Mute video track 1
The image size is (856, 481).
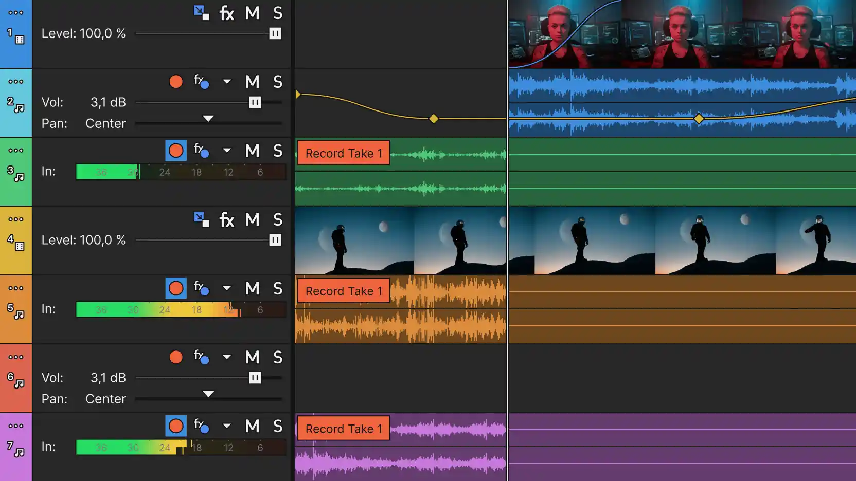(252, 13)
